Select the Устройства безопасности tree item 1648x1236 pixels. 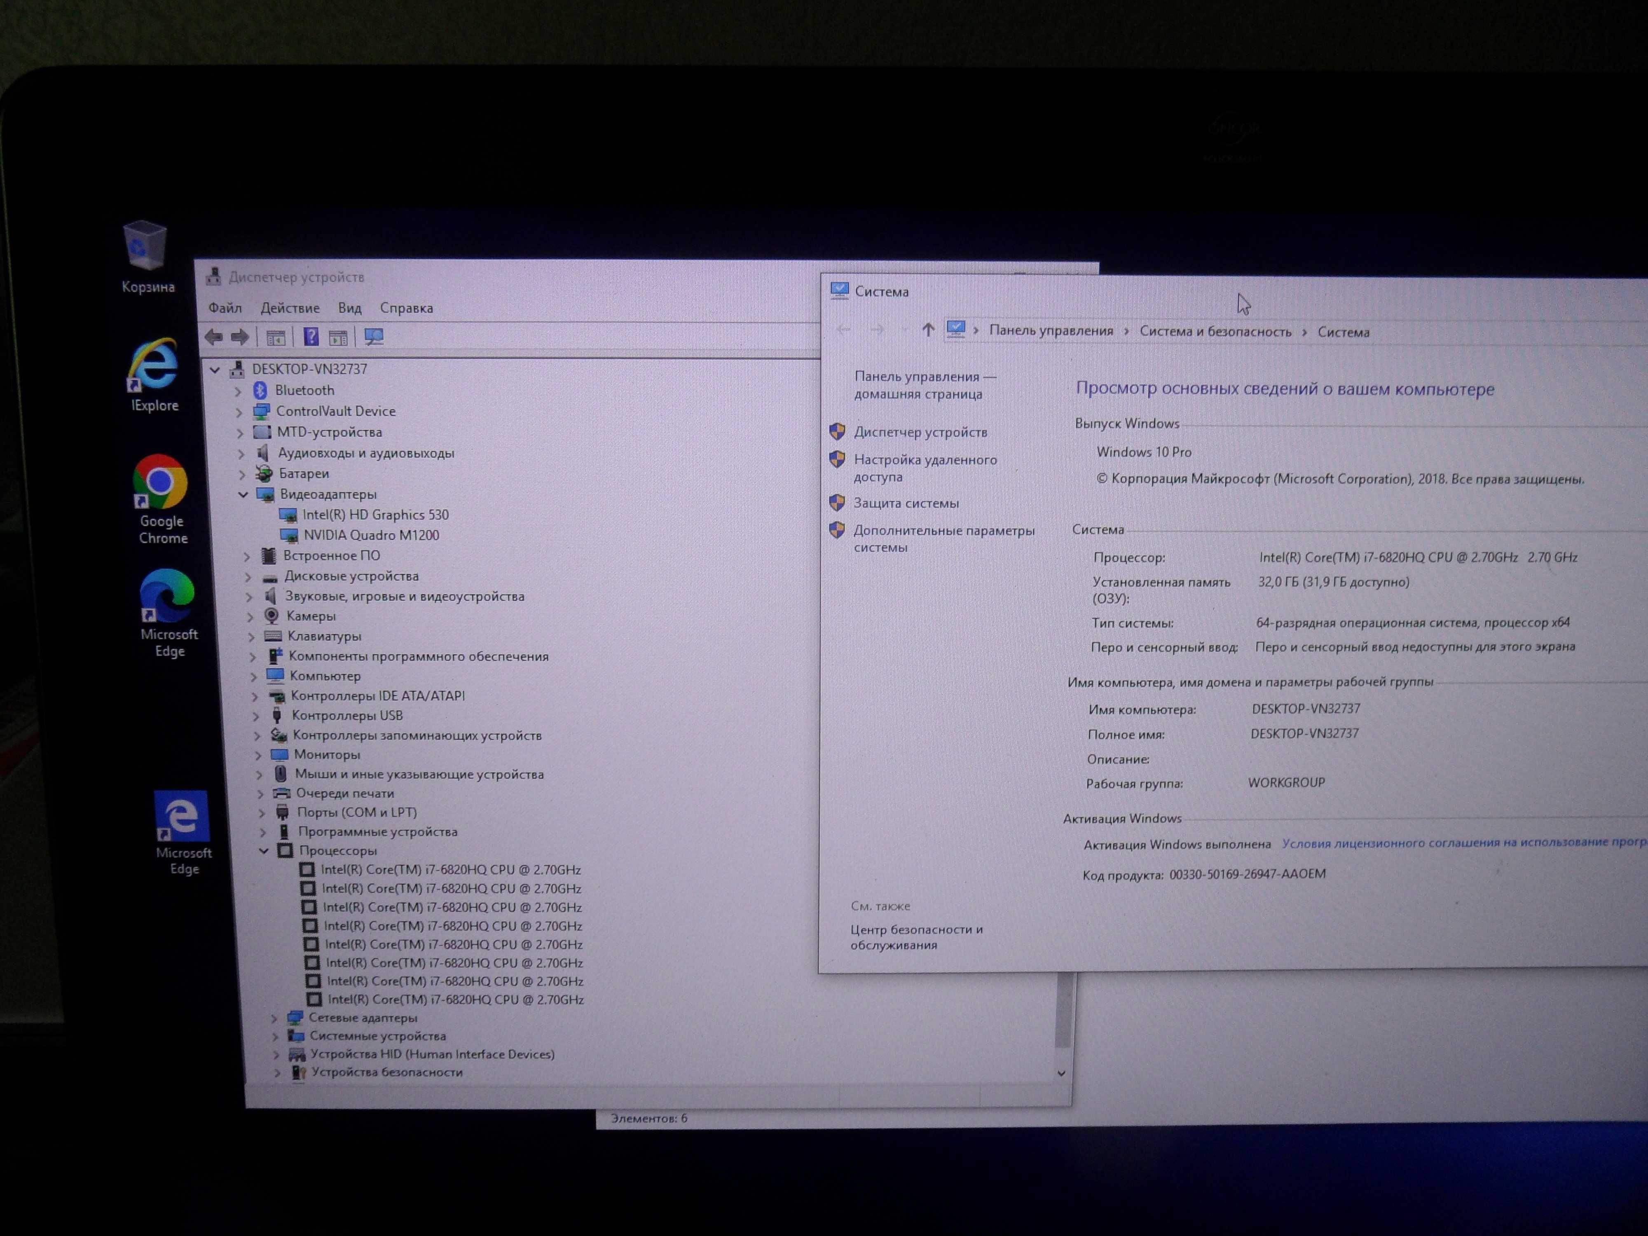387,1072
